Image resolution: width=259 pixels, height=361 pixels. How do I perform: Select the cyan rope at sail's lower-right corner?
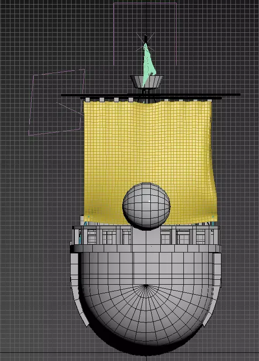pyautogui.click(x=212, y=223)
